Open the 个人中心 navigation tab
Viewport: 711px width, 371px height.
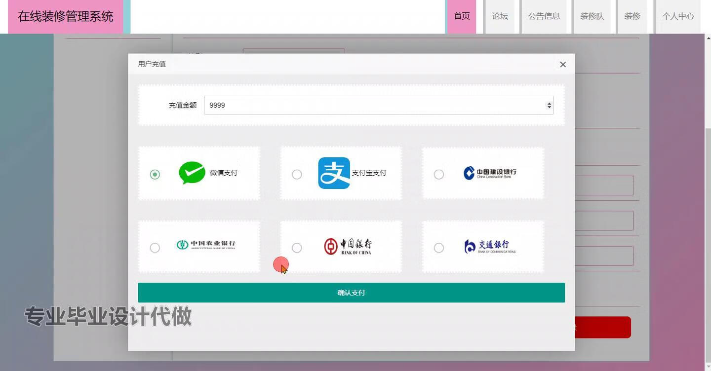[x=678, y=16]
